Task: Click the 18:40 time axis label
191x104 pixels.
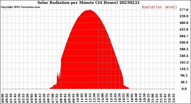Action: (x=136, y=98)
